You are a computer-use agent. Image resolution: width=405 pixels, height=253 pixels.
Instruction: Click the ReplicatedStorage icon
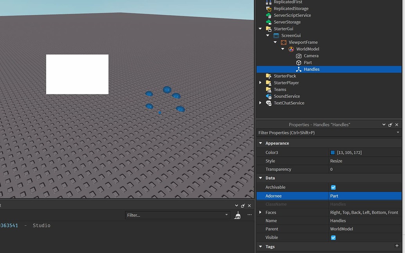click(268, 8)
